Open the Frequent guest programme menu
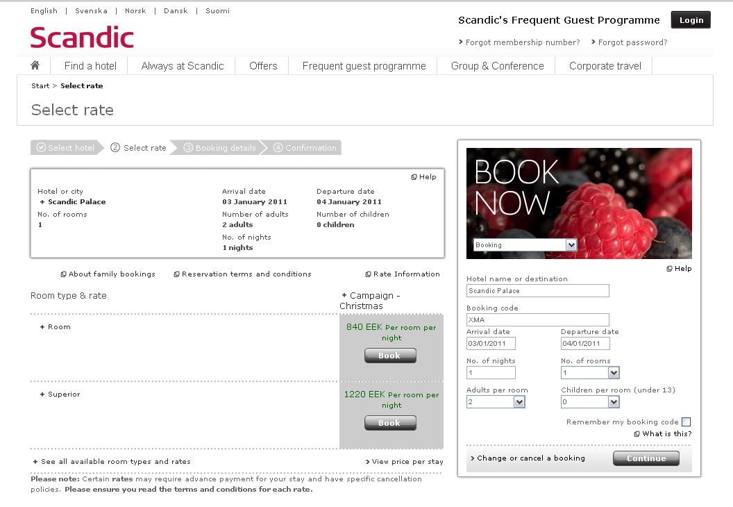Screen dimensions: 733x507 [x=364, y=66]
